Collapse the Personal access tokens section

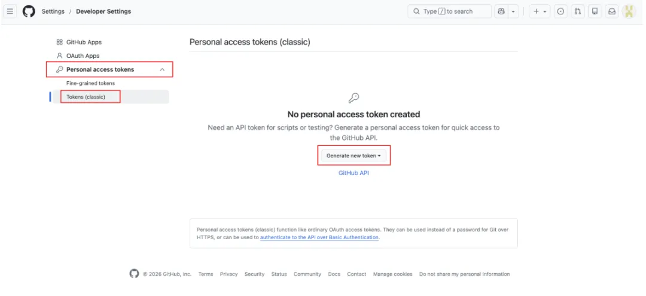pos(162,70)
